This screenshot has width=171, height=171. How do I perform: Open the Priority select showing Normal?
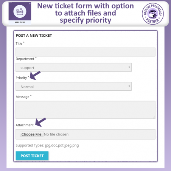point(74,86)
